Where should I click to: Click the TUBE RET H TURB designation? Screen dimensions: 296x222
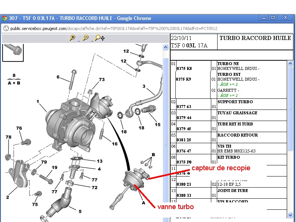pyautogui.click(x=235, y=124)
